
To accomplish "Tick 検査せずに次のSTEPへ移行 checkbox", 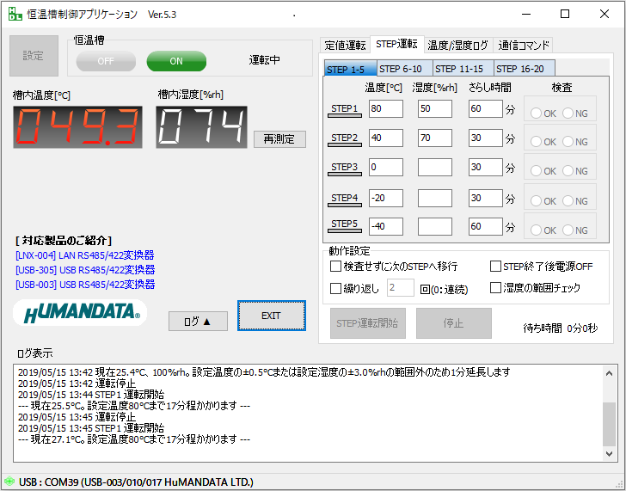I will pyautogui.click(x=336, y=267).
